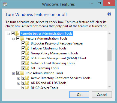Screen dimensions: 117x103
Task: Click Cancel to discard changes
Action: coord(102,94)
